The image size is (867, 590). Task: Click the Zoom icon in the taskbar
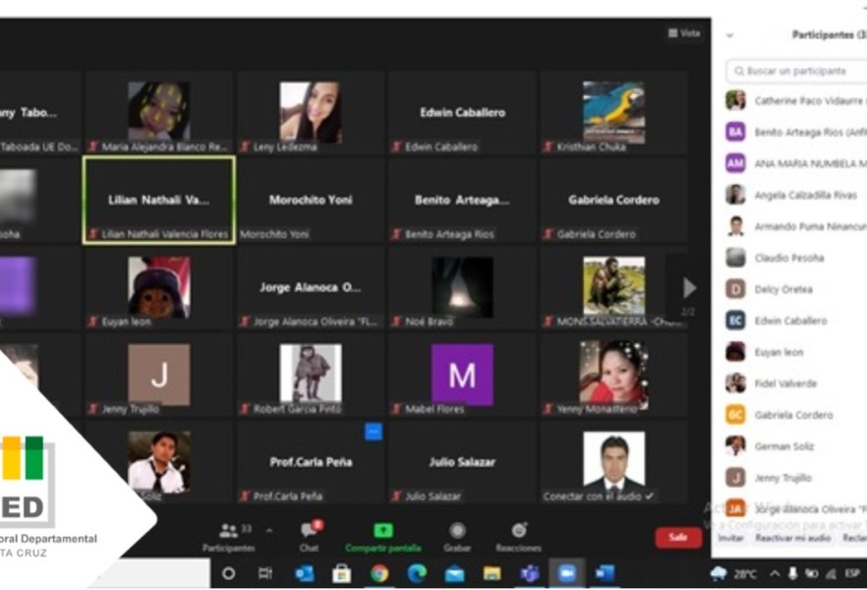pyautogui.click(x=567, y=573)
